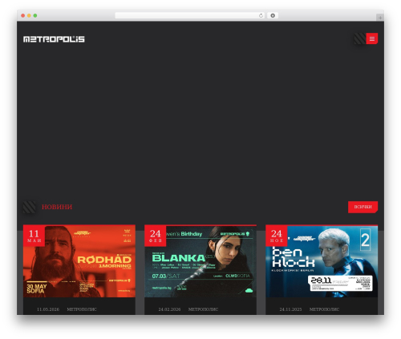Click the НОВИНИ section heading
This screenshot has width=401, height=339.
pos(57,207)
